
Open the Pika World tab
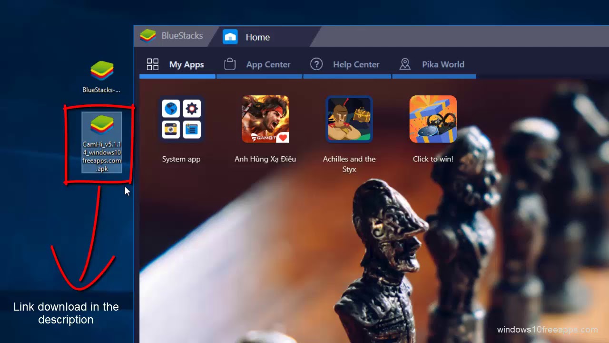point(434,64)
